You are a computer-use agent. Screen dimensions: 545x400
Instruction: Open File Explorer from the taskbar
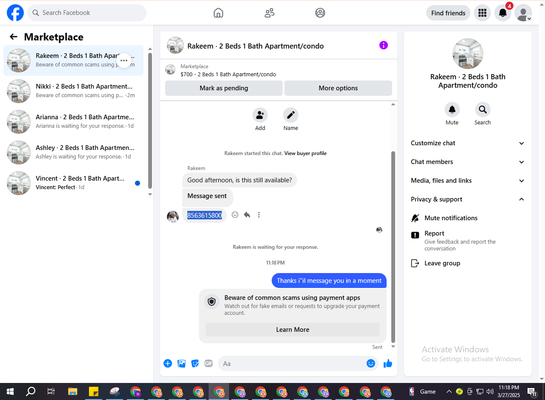73,391
